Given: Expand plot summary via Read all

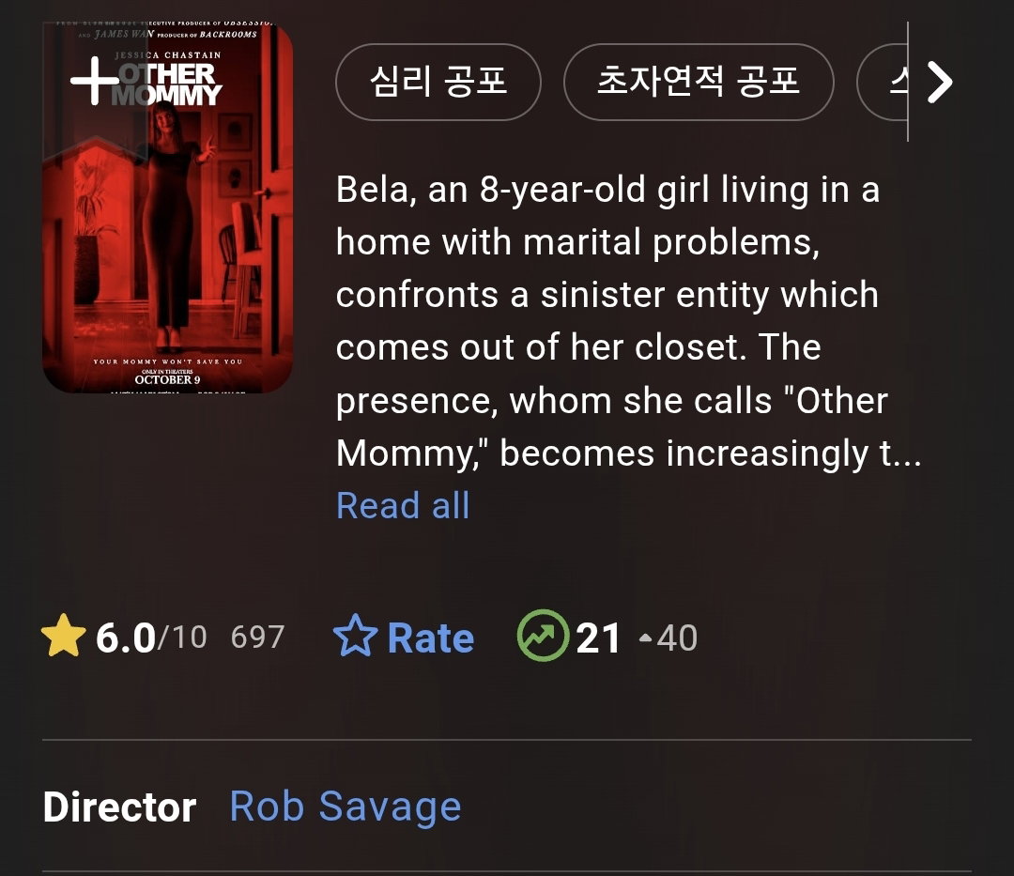Looking at the screenshot, I should point(403,505).
